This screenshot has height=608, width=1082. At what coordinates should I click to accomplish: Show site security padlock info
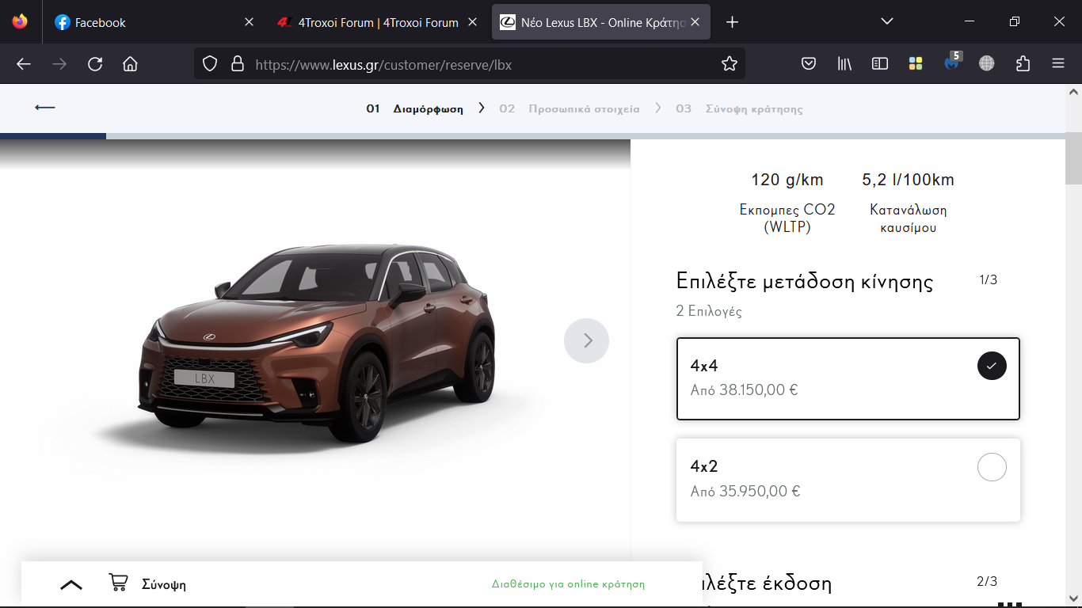click(x=237, y=64)
